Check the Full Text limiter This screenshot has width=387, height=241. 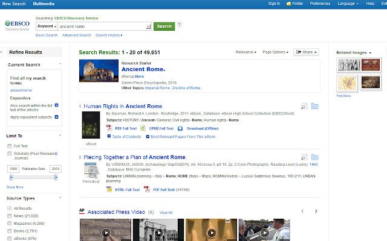10,146
